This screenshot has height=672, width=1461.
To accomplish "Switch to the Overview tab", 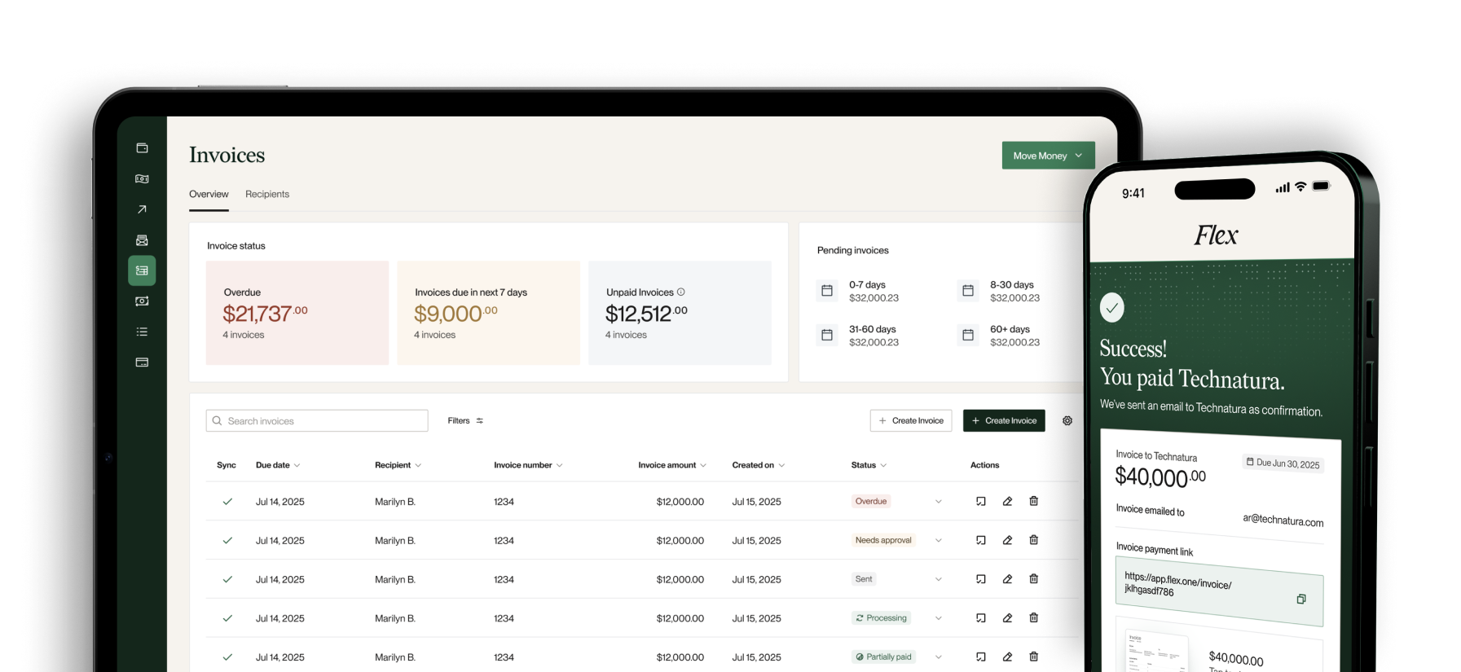I will [x=209, y=194].
